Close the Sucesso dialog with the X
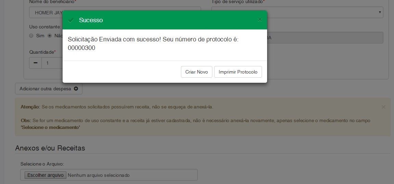 [260, 20]
